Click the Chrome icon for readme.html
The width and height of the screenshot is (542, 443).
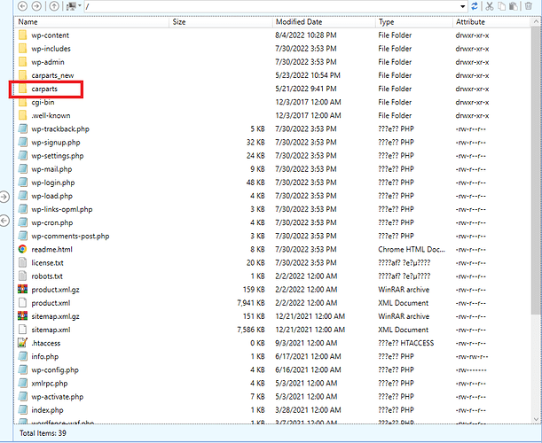coord(23,249)
